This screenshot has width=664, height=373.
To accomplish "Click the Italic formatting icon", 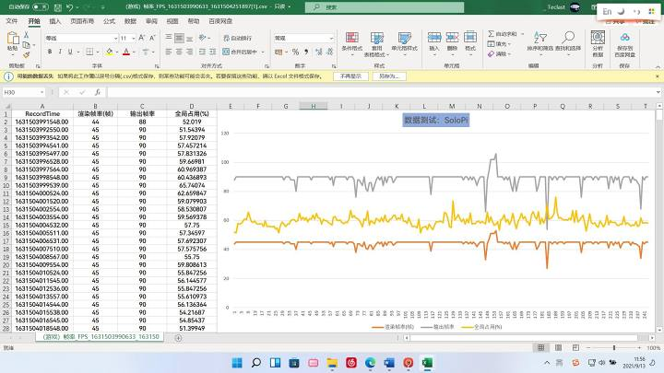I will (59, 52).
